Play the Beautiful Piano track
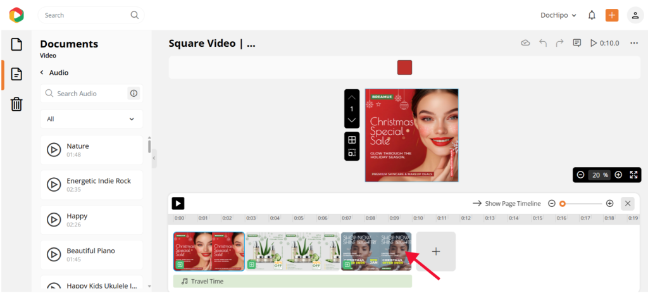Viewport: 648px width, 293px height. [x=54, y=254]
